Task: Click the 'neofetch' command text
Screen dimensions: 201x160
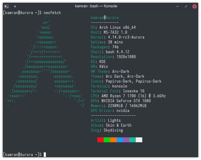Action: (52, 13)
